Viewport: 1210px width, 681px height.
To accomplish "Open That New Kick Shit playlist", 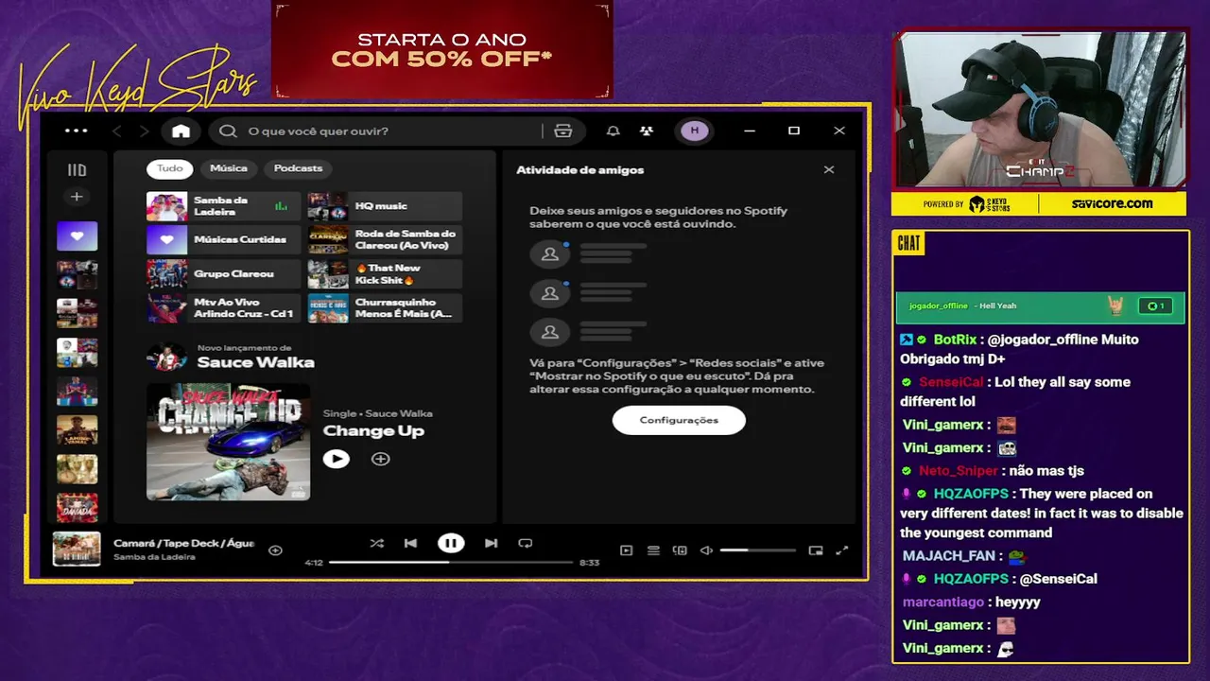I will 385,274.
